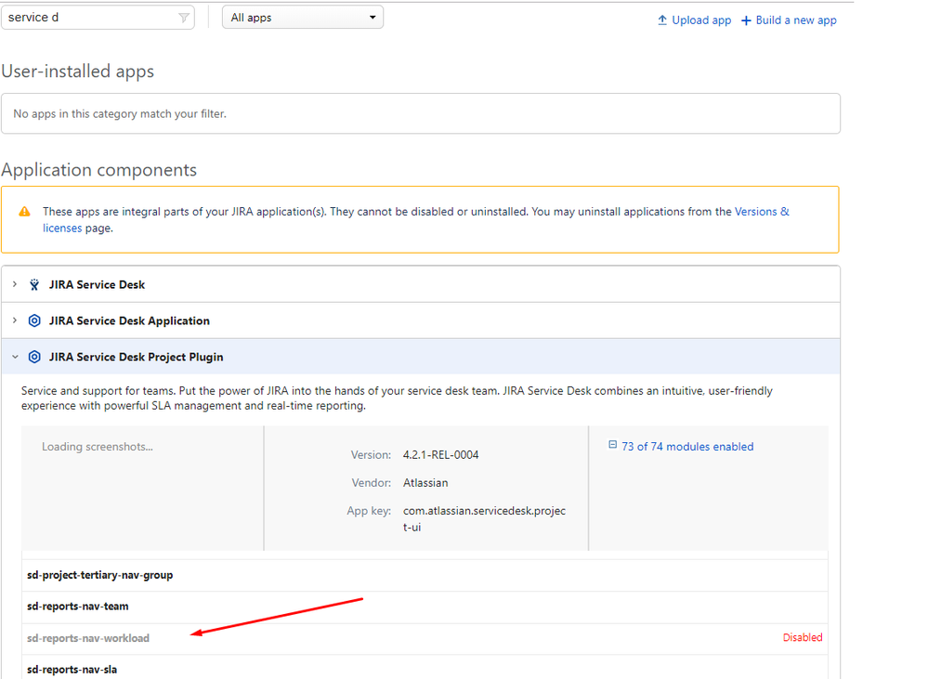The image size is (928, 679).
Task: Select the sd-project-tertiary-nav-group module row
Action: 425,575
